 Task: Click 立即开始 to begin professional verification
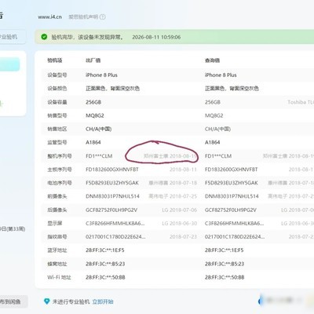(x=103, y=301)
